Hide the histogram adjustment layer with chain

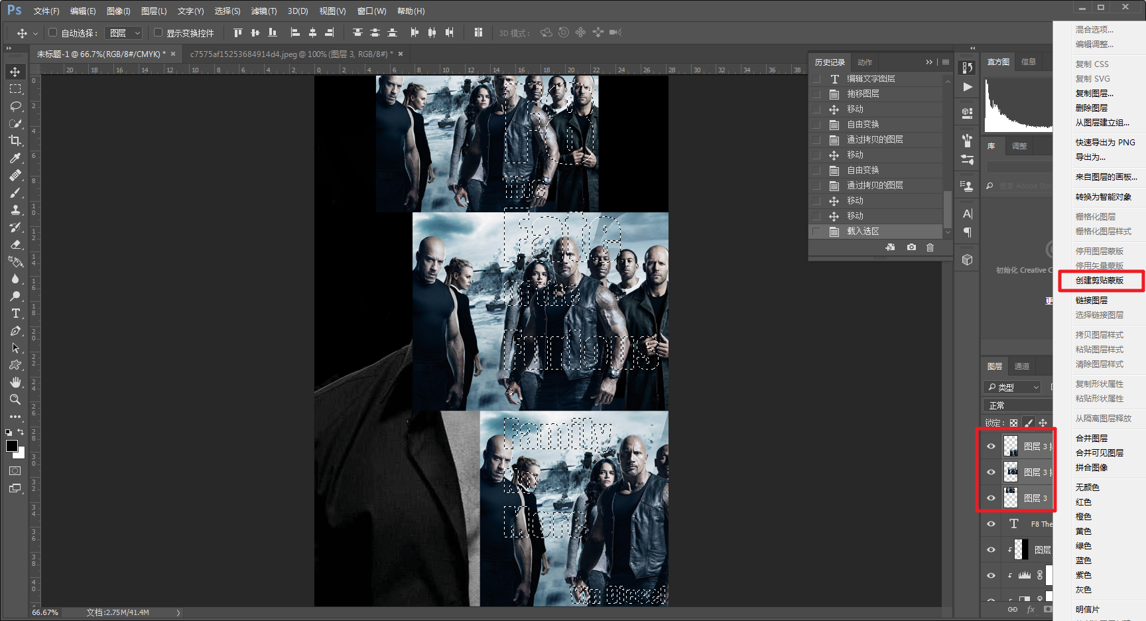[x=991, y=575]
